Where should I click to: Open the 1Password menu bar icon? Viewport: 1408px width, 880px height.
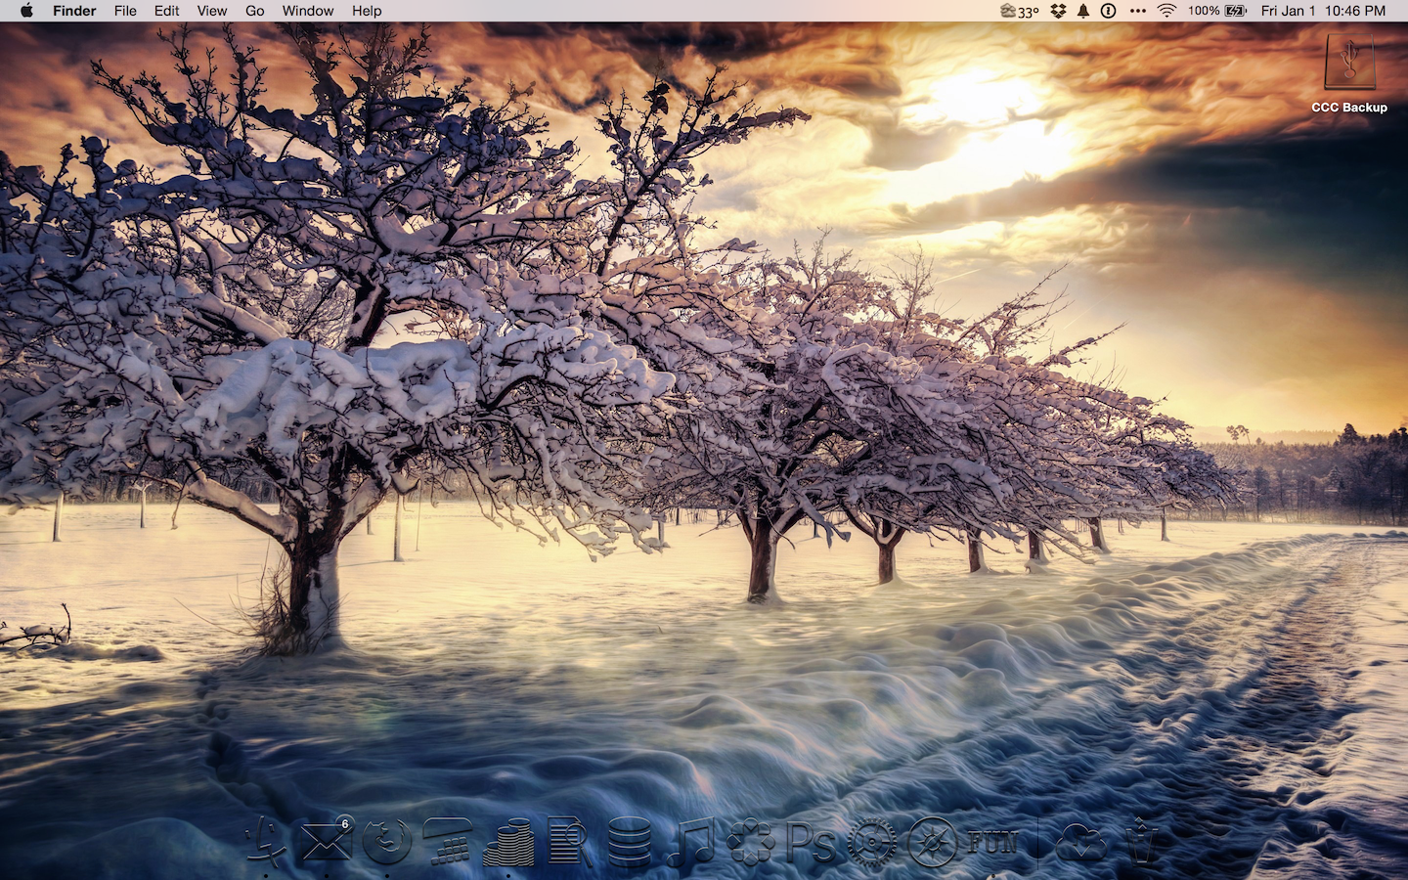pos(1109,11)
